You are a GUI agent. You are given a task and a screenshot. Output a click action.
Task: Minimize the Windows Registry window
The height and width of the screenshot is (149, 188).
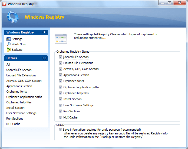point(162,3)
